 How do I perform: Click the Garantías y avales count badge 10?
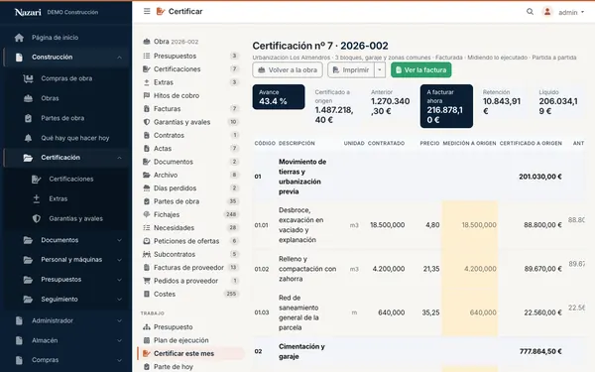pos(233,122)
